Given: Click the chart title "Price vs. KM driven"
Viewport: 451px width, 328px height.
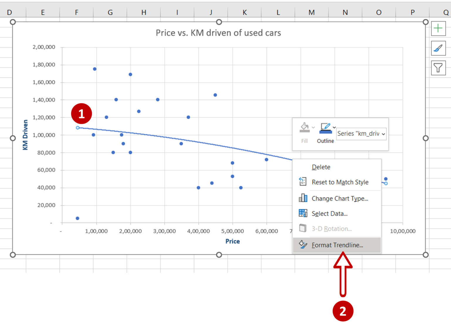Looking at the screenshot, I should (x=218, y=33).
